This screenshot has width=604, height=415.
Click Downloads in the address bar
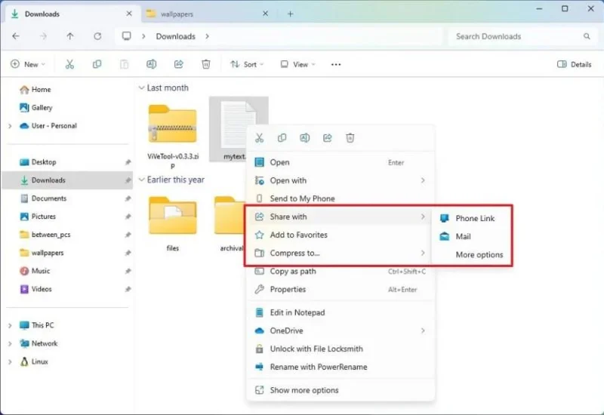(x=176, y=36)
